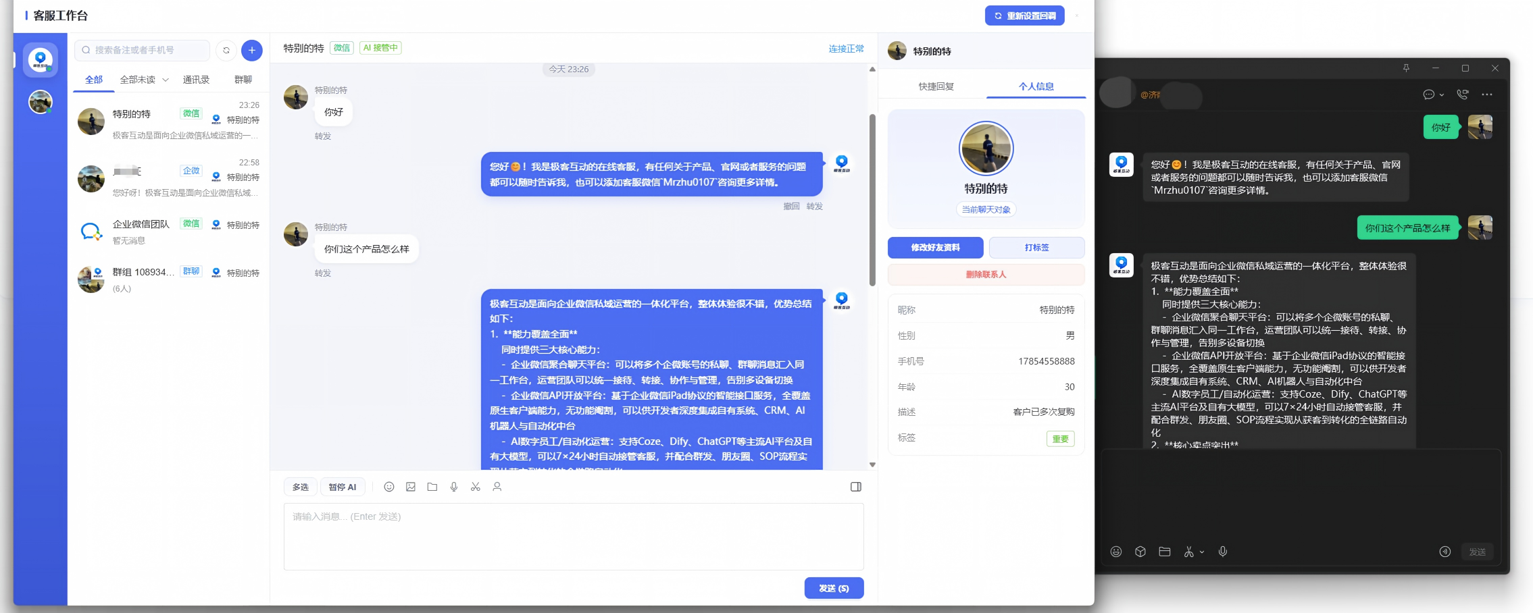Image resolution: width=1533 pixels, height=613 pixels.
Task: Click 转发 next to 撤回 link
Action: (x=815, y=207)
